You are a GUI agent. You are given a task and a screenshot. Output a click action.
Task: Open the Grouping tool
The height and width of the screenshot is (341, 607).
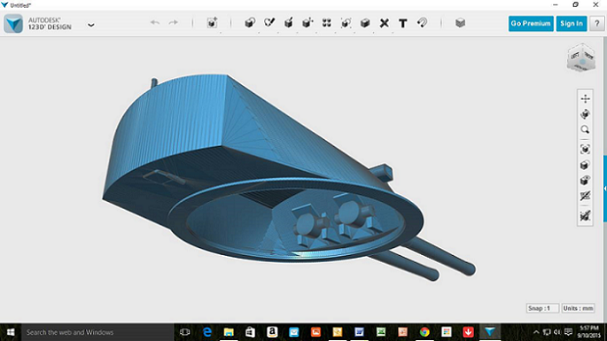point(346,23)
